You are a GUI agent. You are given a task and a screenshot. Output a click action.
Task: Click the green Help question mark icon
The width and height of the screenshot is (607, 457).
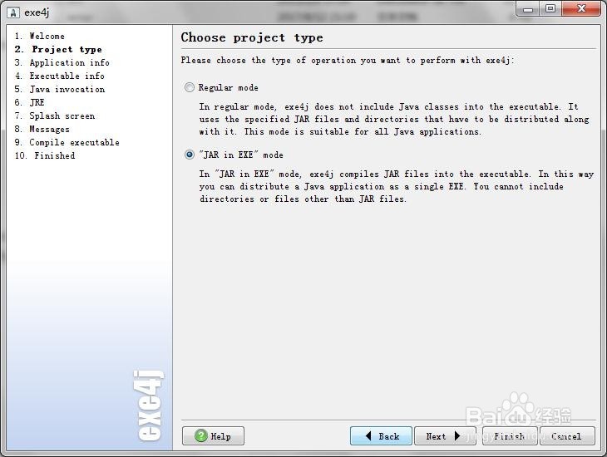pyautogui.click(x=201, y=435)
